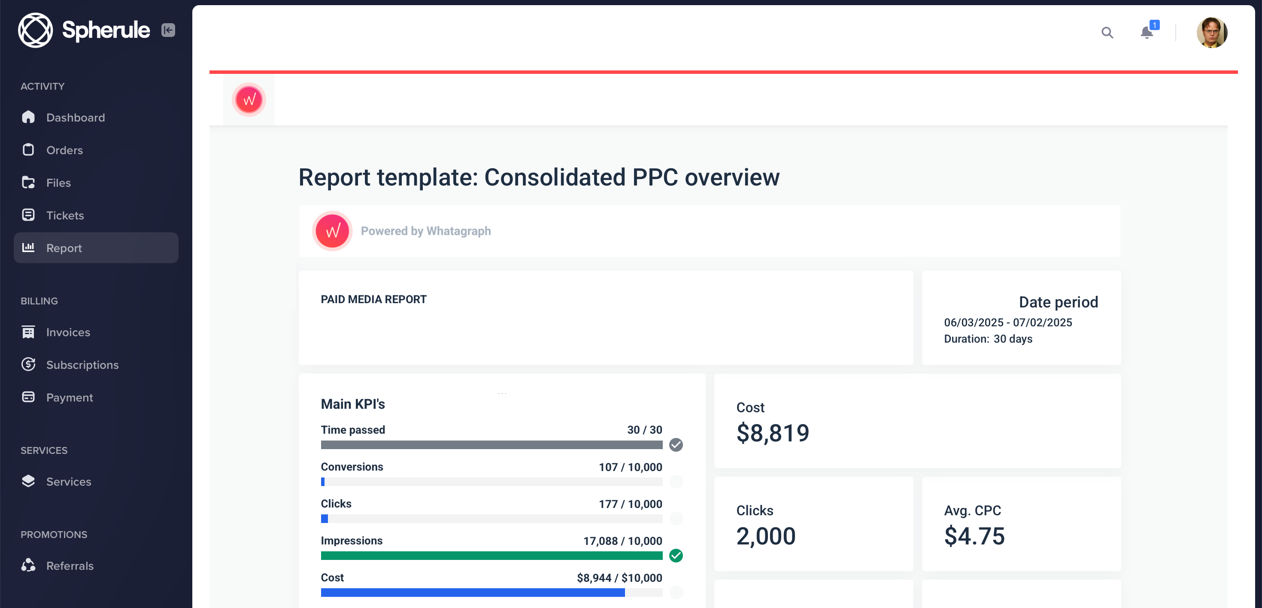Click the Time passed gray check icon
Image resolution: width=1262 pixels, height=608 pixels.
(x=676, y=444)
